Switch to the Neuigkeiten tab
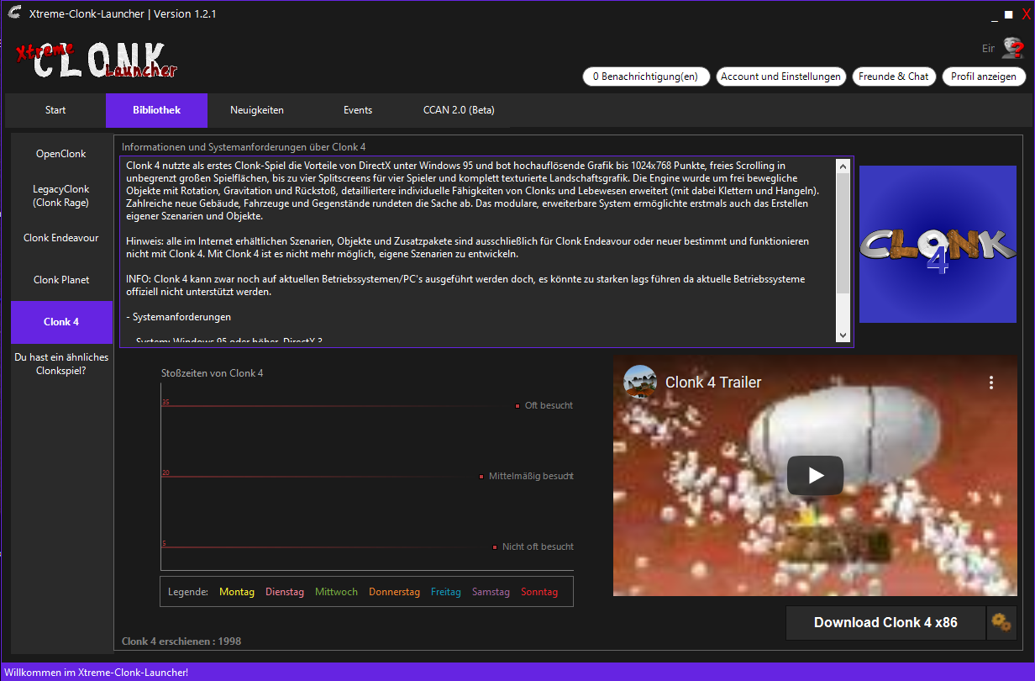1035x681 pixels. click(x=257, y=110)
